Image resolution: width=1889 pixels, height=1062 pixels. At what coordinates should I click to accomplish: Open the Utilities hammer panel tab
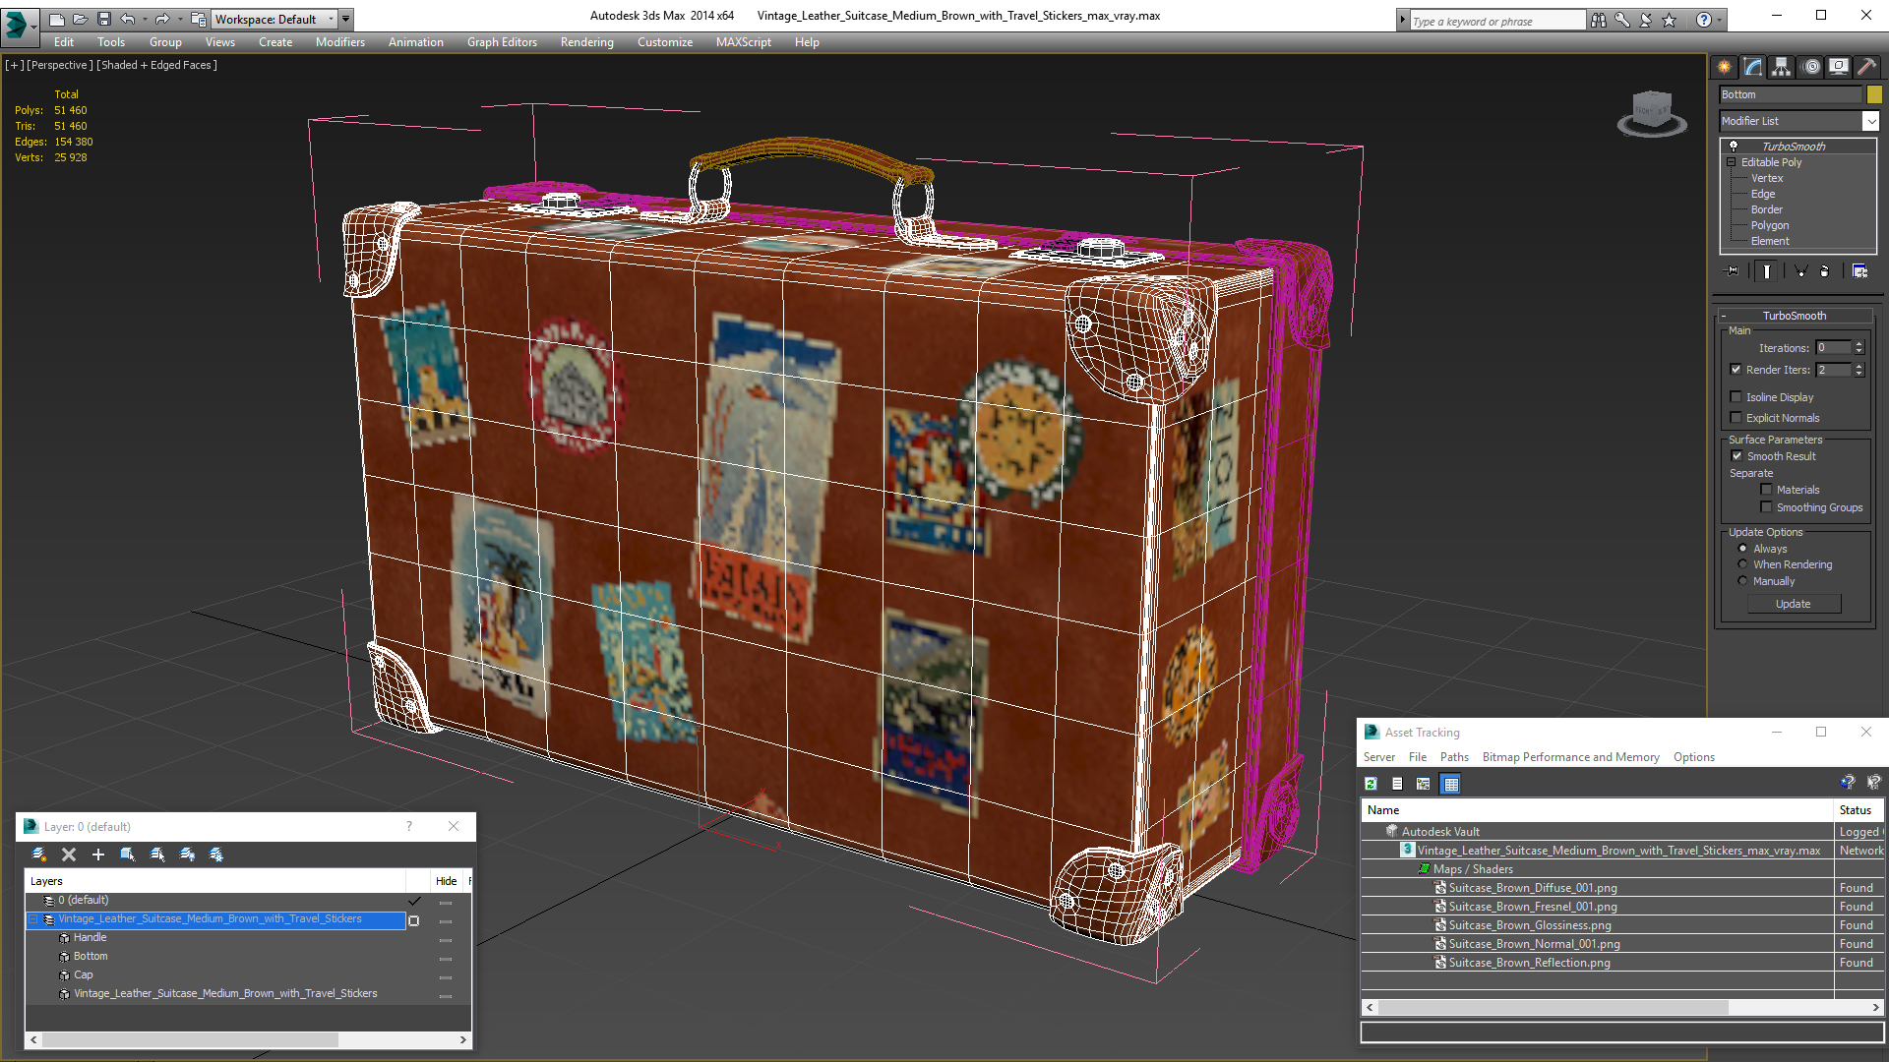tap(1866, 67)
